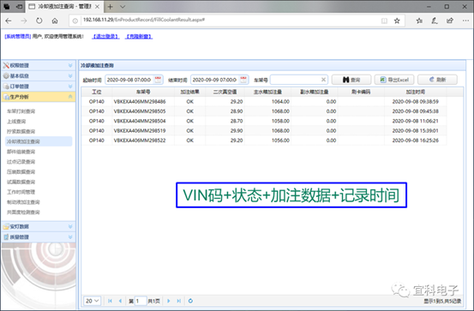Refresh the grid with pager reload icon

coord(190,301)
